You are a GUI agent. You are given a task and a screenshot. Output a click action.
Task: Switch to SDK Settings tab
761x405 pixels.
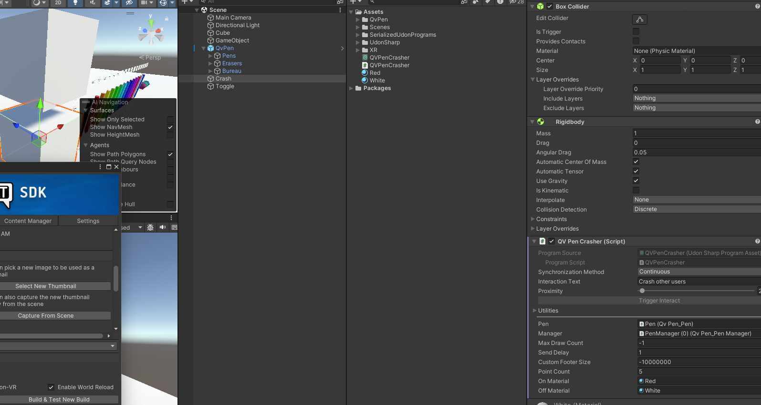[88, 221]
